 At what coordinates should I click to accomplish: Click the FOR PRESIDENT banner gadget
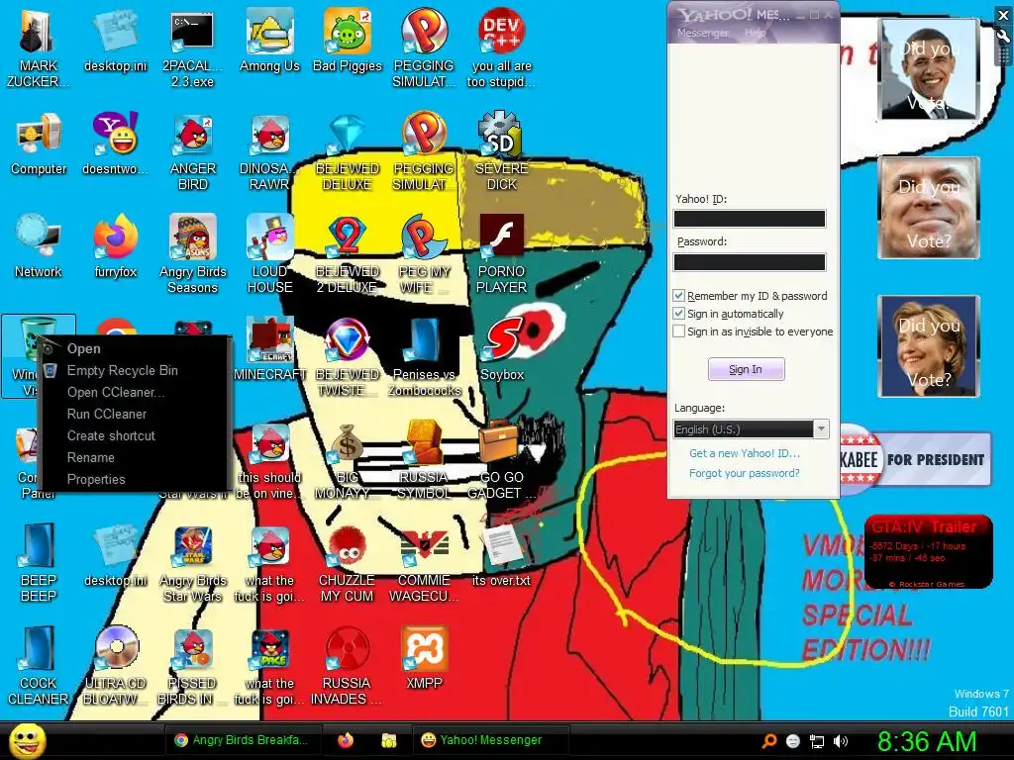916,459
